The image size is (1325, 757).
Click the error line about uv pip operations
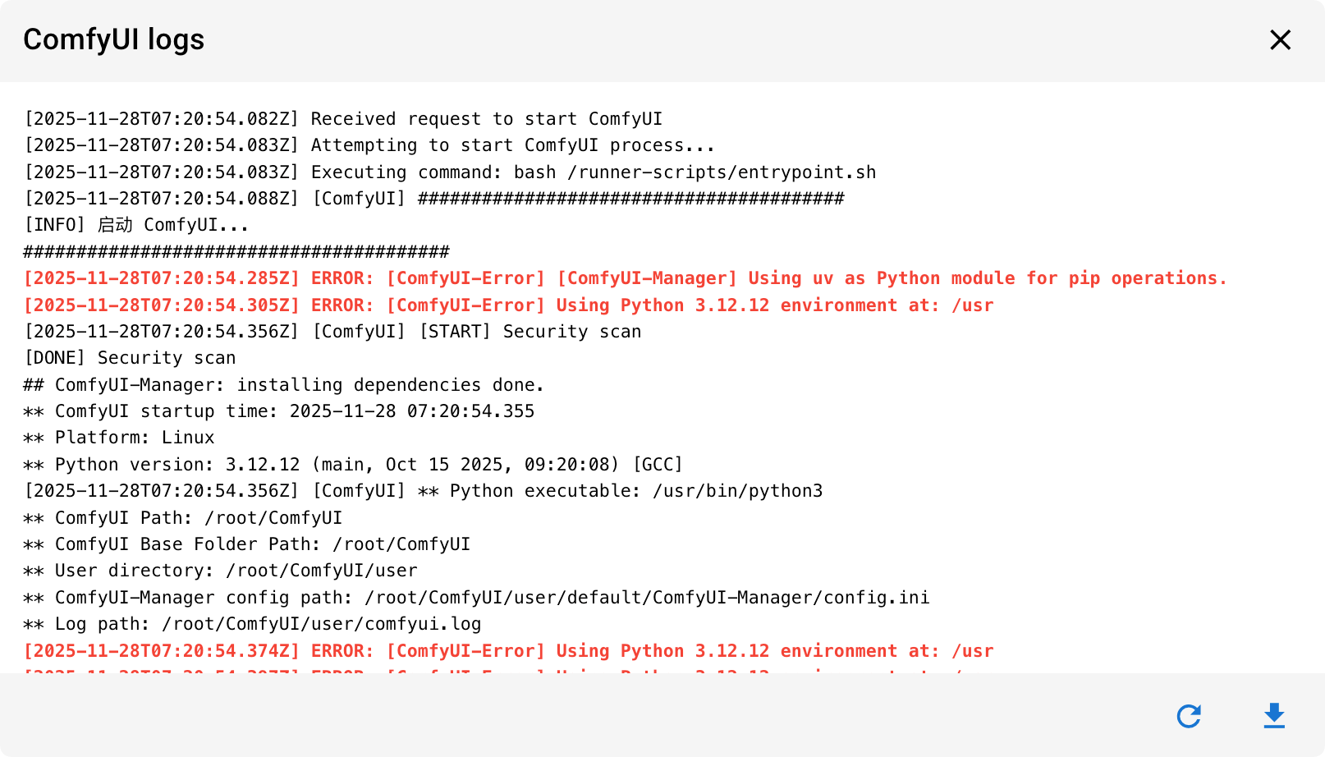pos(624,278)
